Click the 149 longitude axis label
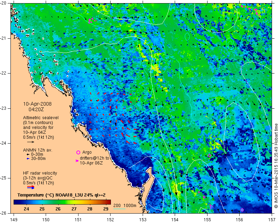 [14, 220]
